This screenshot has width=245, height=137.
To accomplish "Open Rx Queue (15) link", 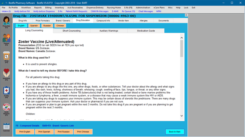I will coord(128,11).
